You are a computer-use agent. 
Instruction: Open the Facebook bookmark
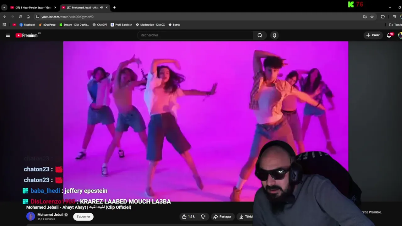(27, 25)
